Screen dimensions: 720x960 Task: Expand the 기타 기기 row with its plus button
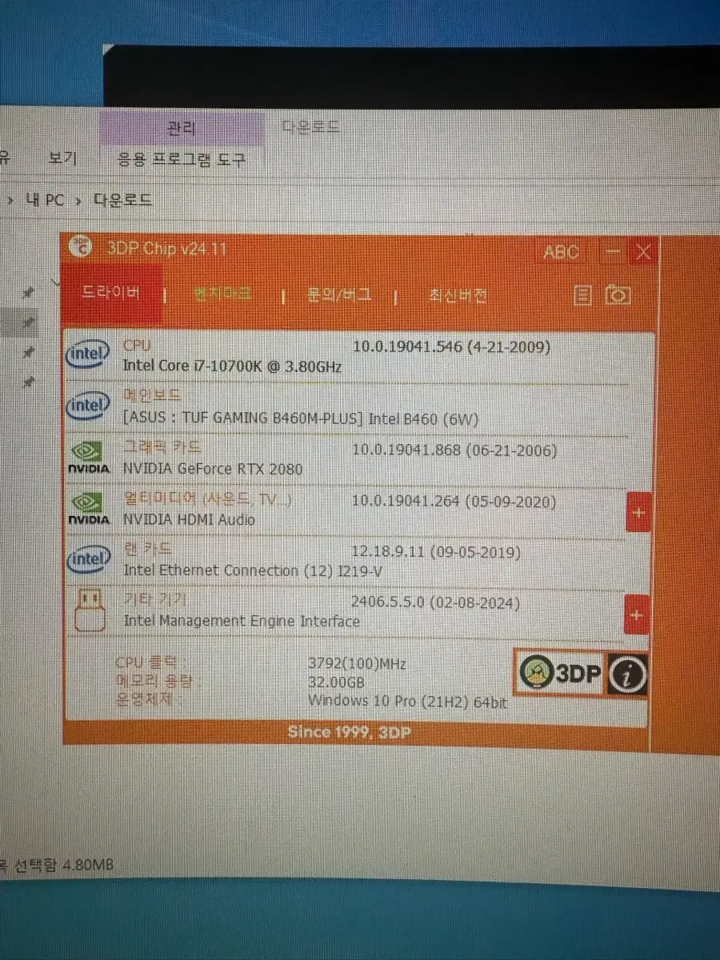pyautogui.click(x=637, y=614)
